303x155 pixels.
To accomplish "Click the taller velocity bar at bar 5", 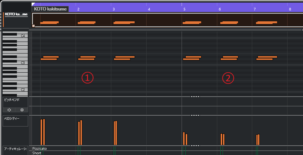I will (184, 139).
